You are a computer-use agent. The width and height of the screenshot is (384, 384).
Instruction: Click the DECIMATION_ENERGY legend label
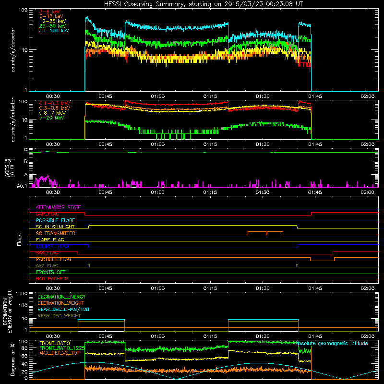(x=61, y=297)
